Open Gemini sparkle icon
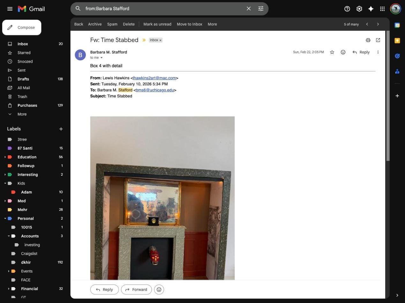This screenshot has width=405, height=303. 371,9
